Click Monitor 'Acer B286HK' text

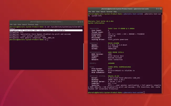coord(113,47)
